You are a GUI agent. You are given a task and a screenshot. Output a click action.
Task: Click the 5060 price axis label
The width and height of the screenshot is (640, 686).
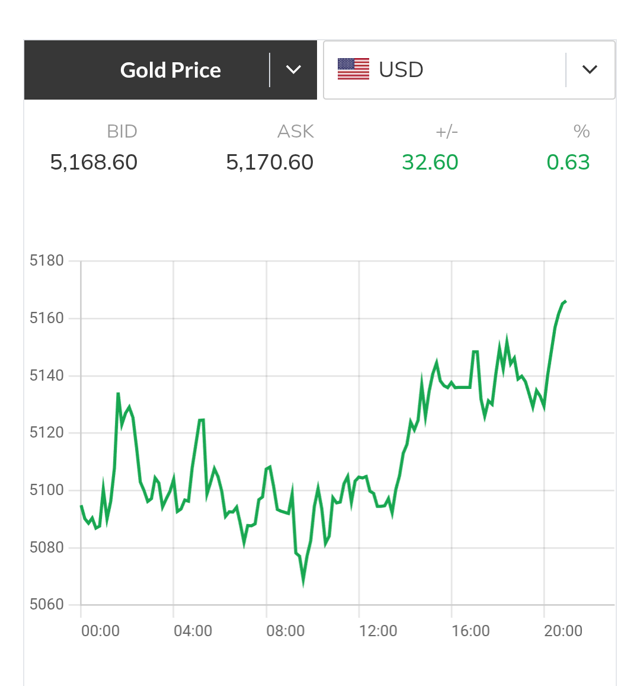(x=46, y=604)
